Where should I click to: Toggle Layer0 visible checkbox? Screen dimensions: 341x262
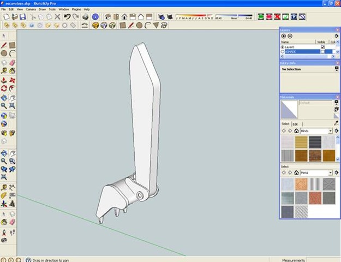coord(322,47)
